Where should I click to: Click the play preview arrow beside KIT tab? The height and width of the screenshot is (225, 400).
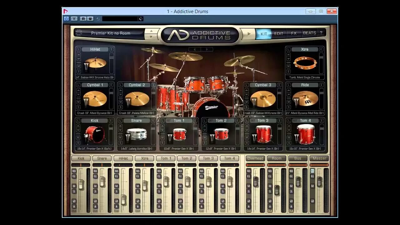[249, 34]
